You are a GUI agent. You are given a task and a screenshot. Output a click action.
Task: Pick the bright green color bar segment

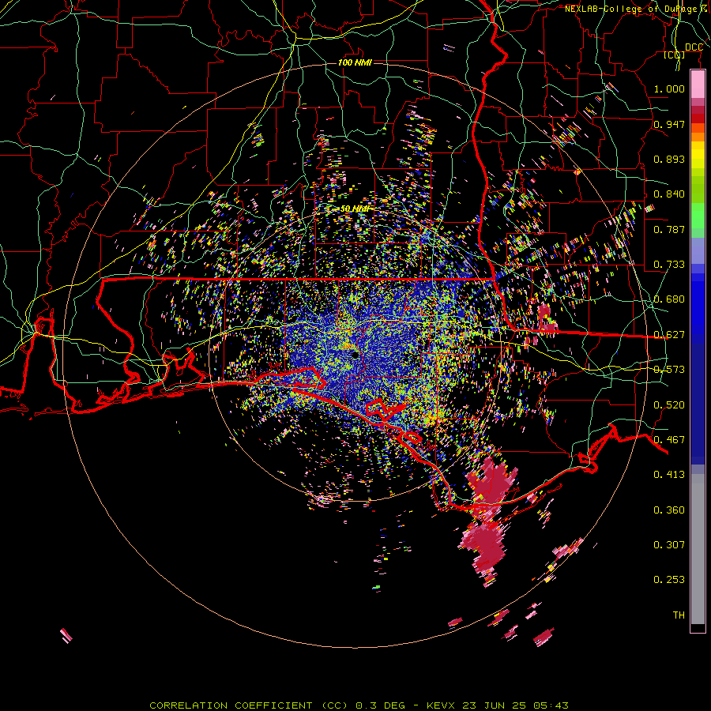coord(698,216)
